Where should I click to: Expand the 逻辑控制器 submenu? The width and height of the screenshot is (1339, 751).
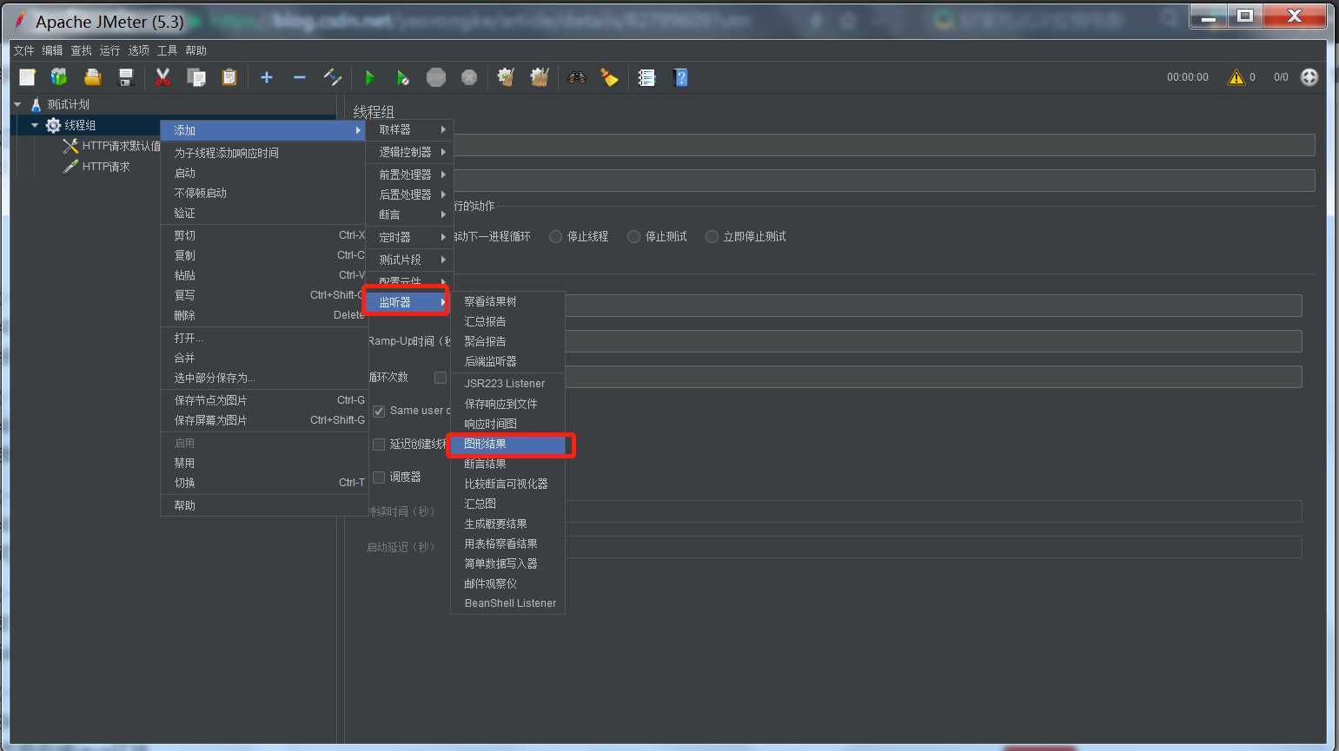click(x=408, y=152)
